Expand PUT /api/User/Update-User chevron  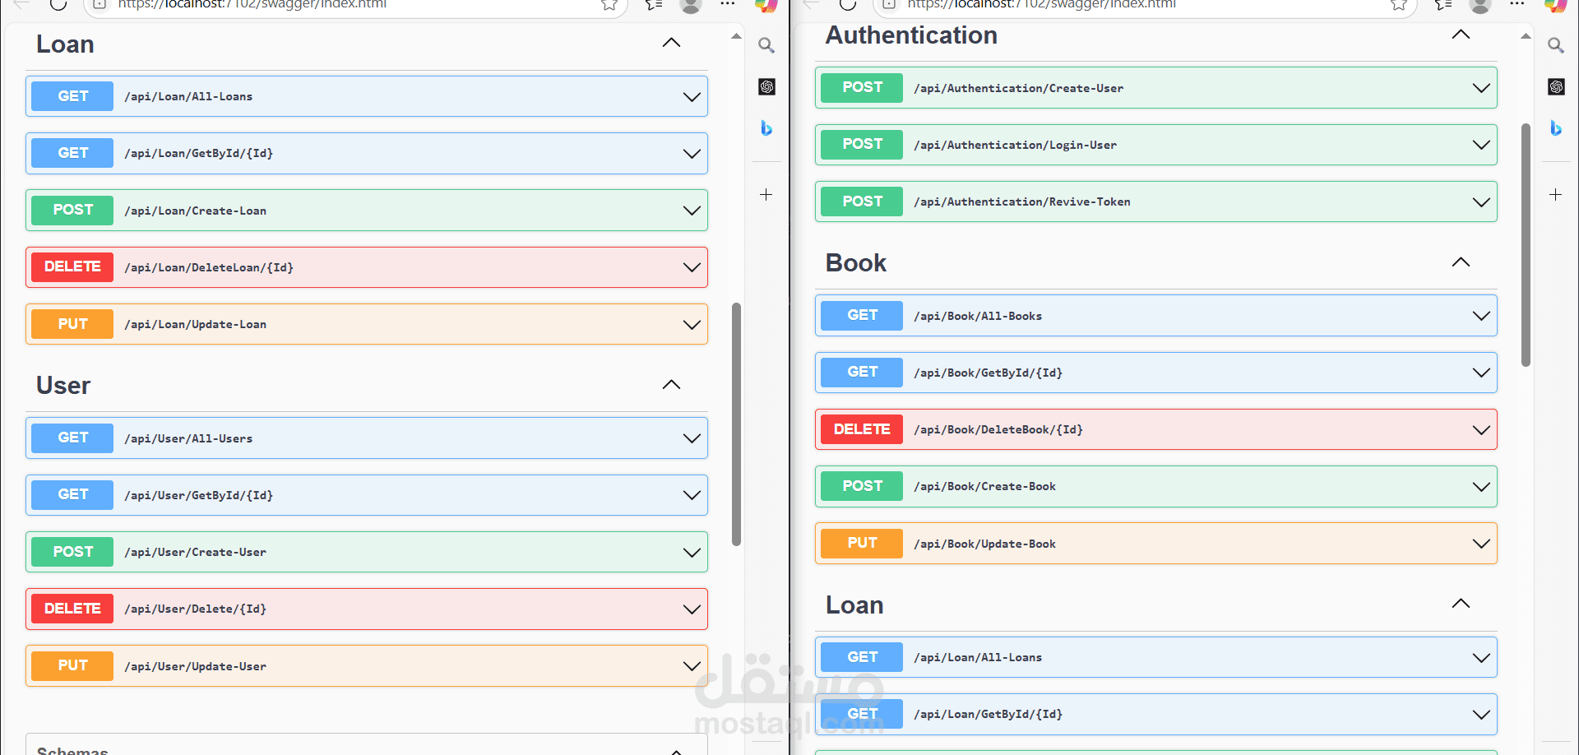click(692, 666)
